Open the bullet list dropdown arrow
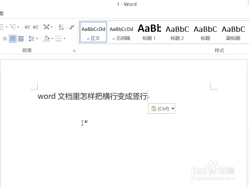Image resolution: width=249 pixels, height=187 pixels. (7, 27)
